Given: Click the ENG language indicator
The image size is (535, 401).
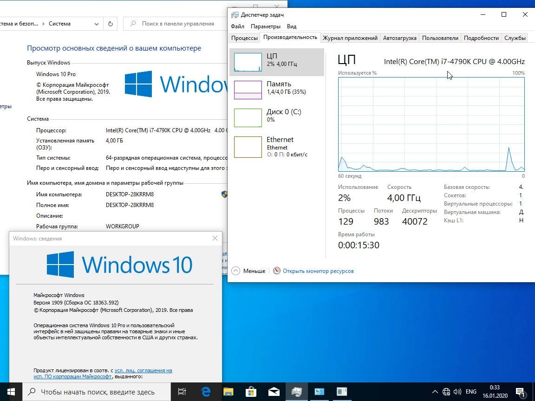Looking at the screenshot, I should tap(471, 392).
